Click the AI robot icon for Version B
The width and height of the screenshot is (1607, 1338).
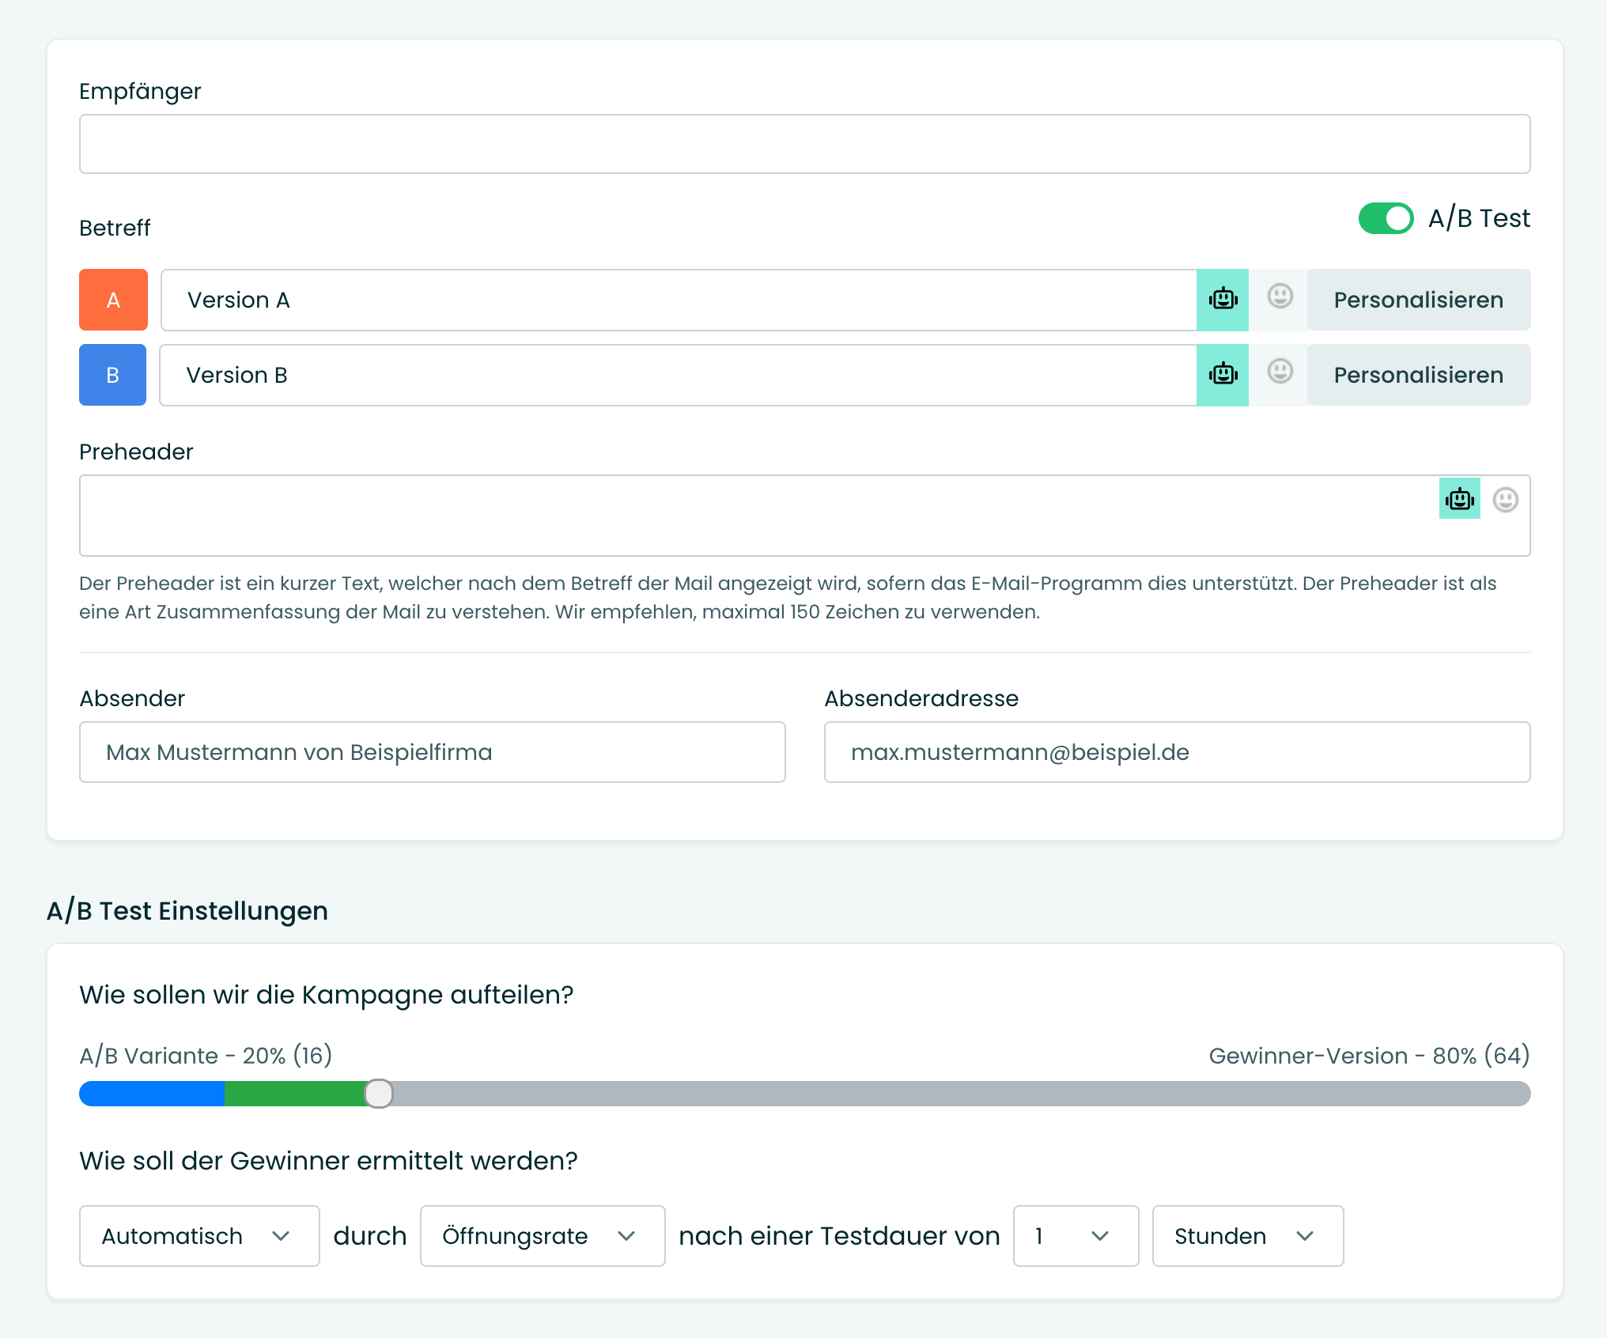[1222, 375]
